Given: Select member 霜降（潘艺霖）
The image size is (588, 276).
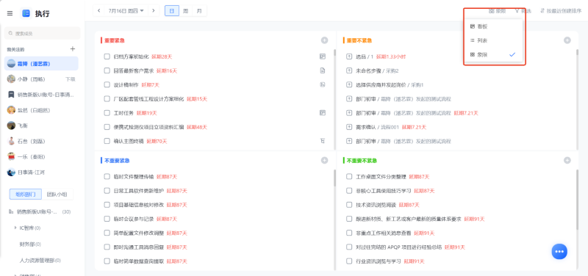Looking at the screenshot, I should (x=41, y=64).
